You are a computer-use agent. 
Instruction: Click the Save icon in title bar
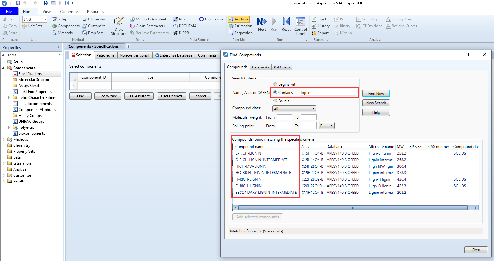click(x=18, y=3)
